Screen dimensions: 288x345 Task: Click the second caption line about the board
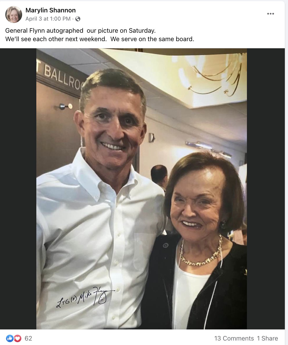[100, 39]
